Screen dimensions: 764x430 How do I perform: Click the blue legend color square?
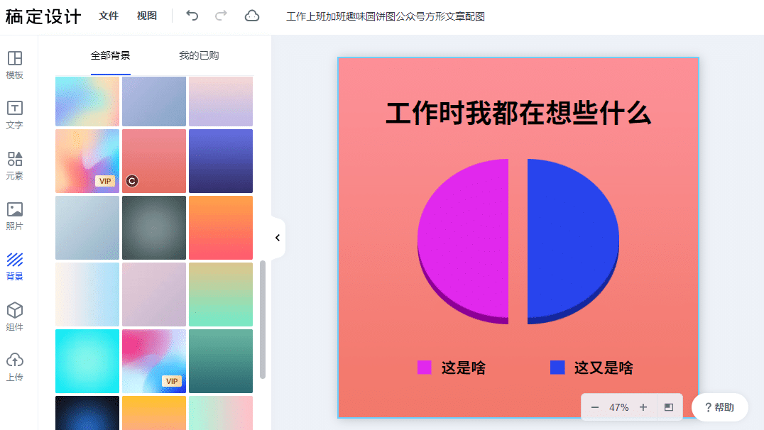557,367
